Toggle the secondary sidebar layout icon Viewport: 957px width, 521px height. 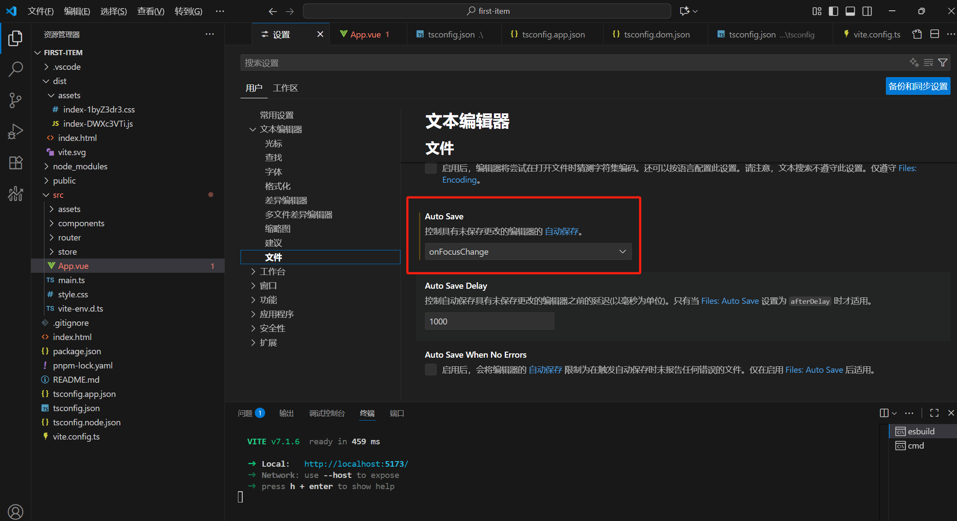point(867,11)
